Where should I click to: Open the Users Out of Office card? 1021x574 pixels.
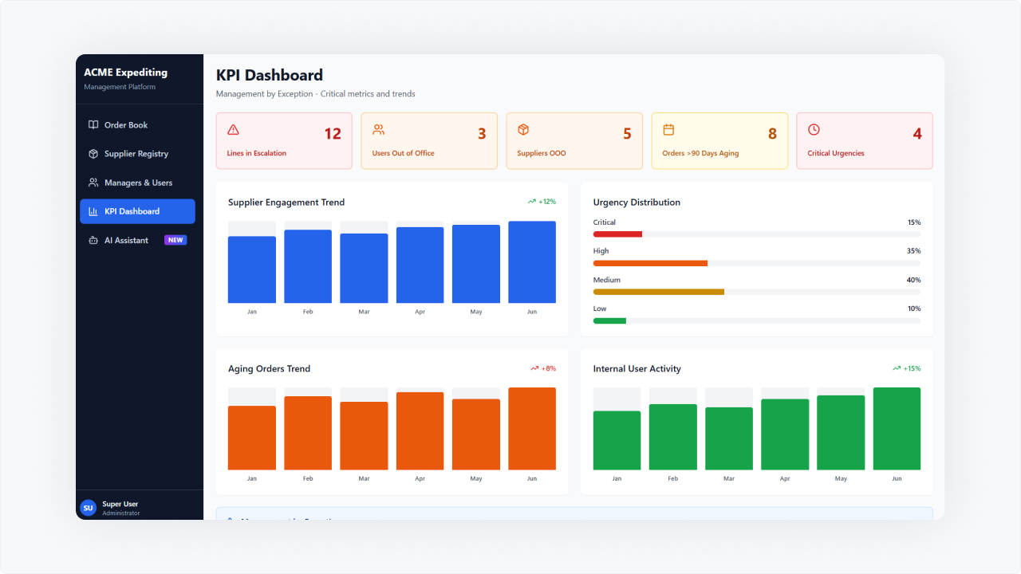point(429,141)
